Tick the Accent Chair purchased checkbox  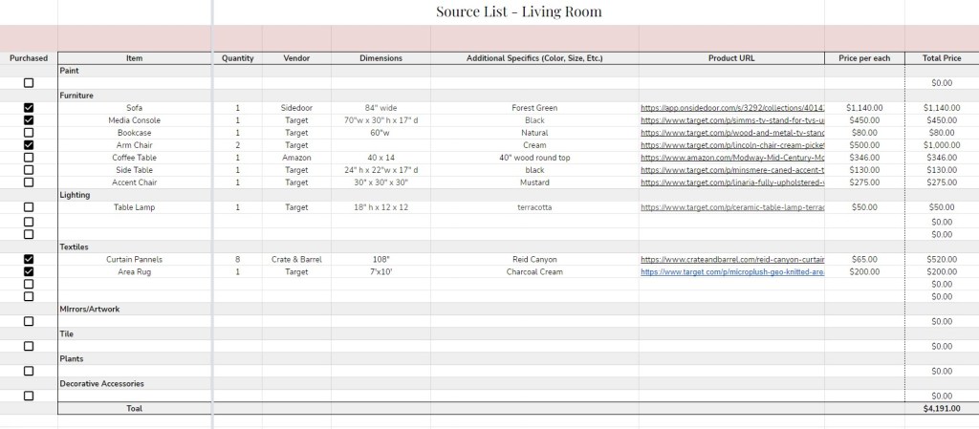pyautogui.click(x=29, y=182)
